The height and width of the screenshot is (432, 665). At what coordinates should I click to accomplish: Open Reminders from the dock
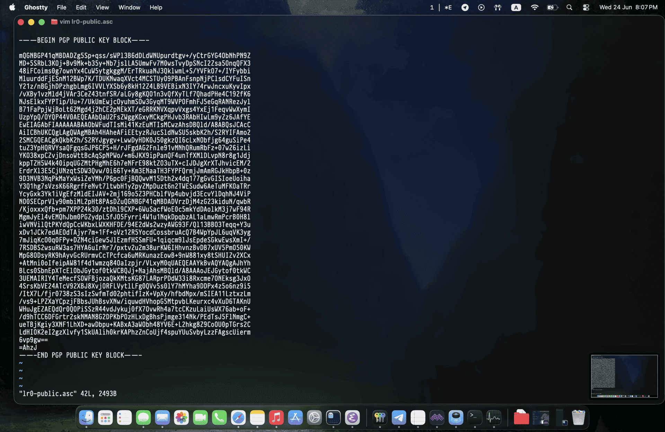124,418
